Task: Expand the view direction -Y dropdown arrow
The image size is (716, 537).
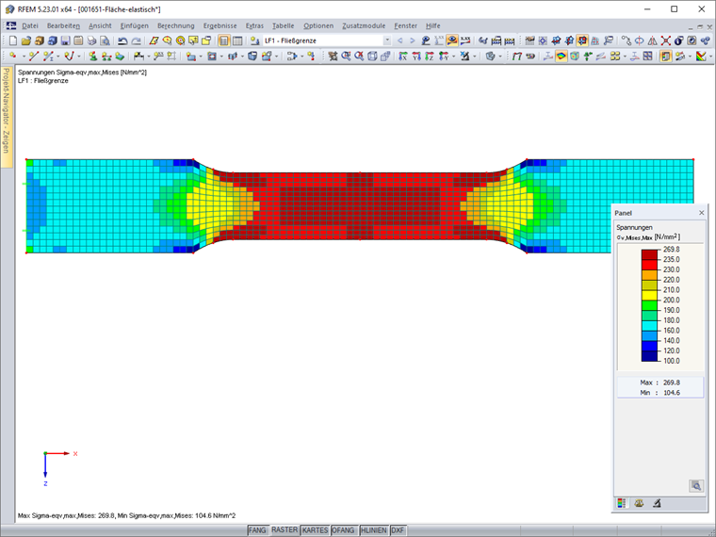Action: [453, 57]
